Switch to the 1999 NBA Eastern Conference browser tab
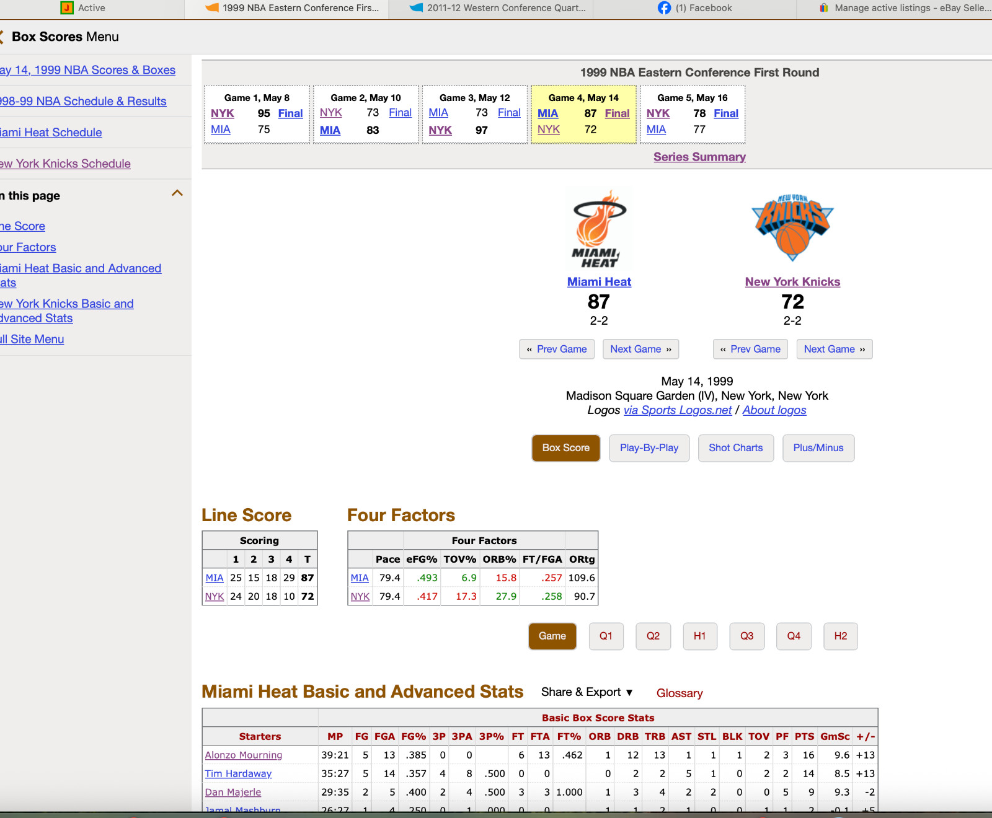The height and width of the screenshot is (818, 992). tap(286, 9)
